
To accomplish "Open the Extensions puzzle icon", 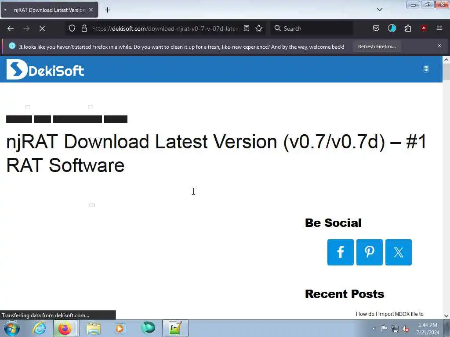I will click(408, 28).
